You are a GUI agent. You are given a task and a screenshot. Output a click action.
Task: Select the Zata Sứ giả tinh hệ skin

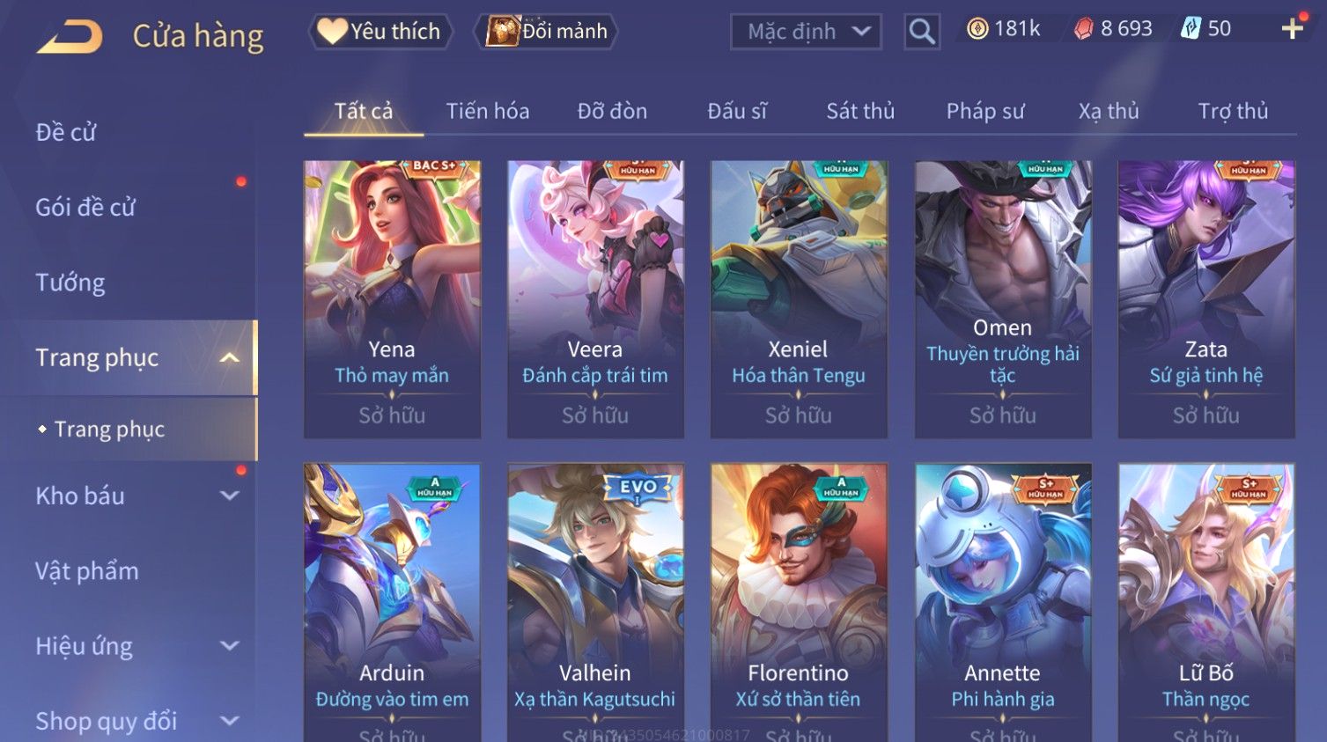tap(1206, 299)
